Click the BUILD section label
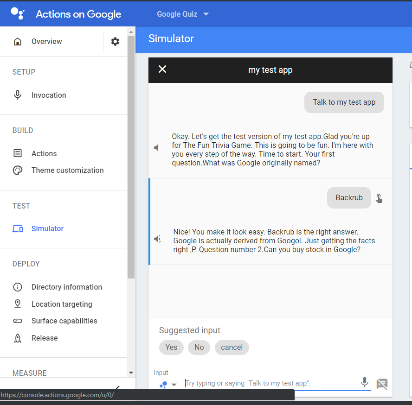The width and height of the screenshot is (412, 405). (x=23, y=131)
